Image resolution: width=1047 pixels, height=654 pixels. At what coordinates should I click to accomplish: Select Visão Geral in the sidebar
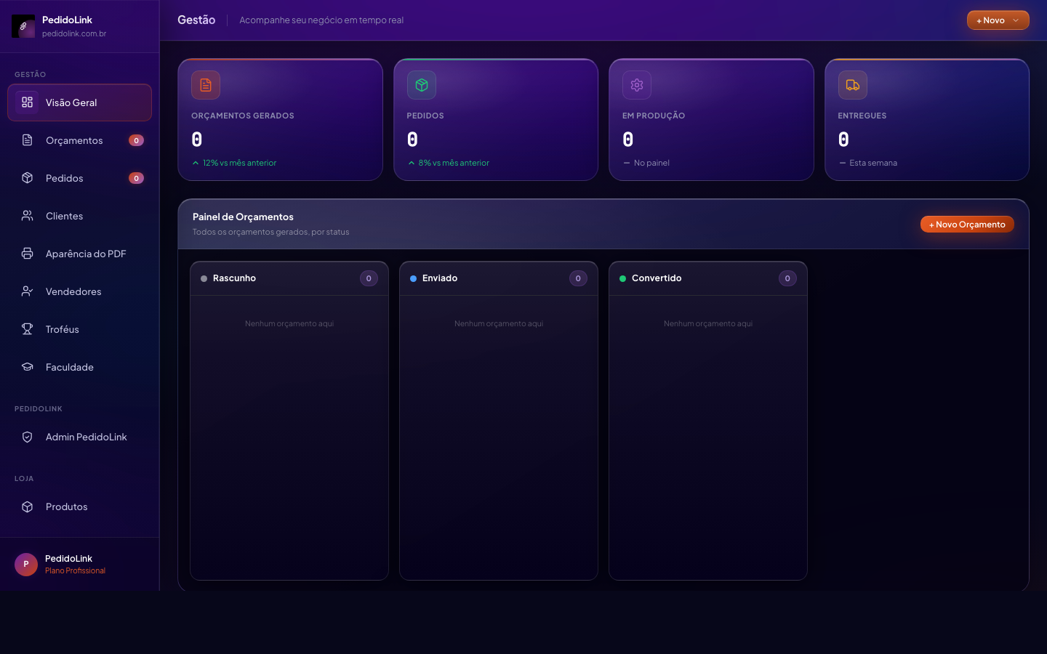(x=79, y=102)
